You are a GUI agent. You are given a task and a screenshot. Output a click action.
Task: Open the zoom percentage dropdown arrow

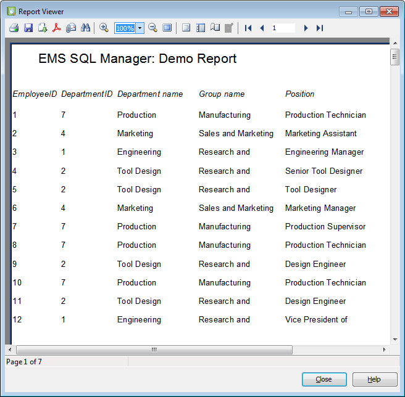pyautogui.click(x=140, y=28)
